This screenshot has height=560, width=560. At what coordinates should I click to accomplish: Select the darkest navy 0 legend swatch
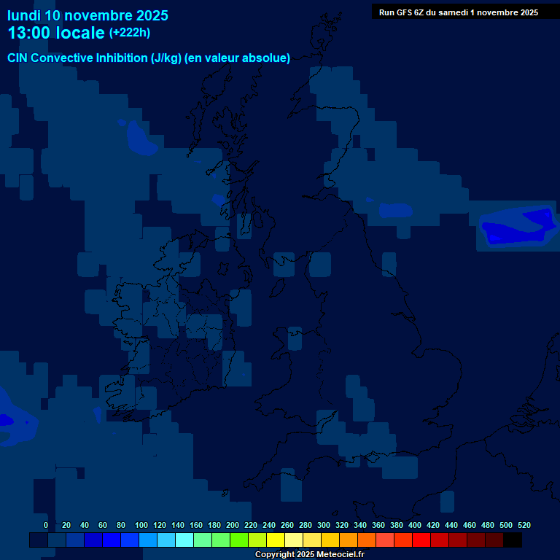39,540
